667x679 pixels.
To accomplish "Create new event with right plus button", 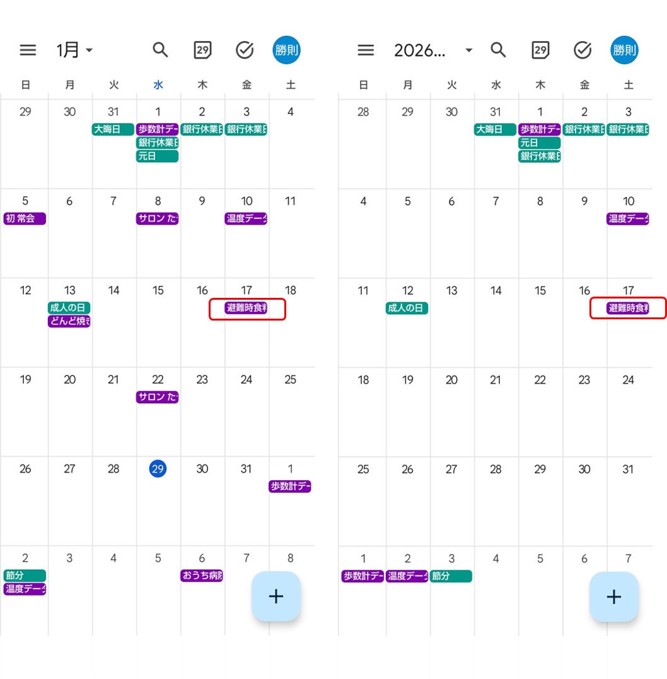I will tap(614, 597).
